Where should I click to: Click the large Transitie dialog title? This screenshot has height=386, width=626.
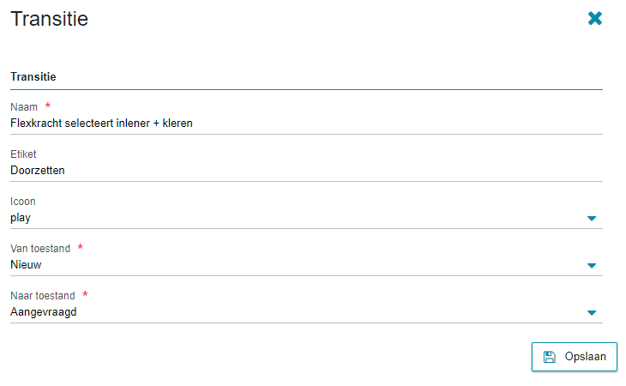[49, 19]
